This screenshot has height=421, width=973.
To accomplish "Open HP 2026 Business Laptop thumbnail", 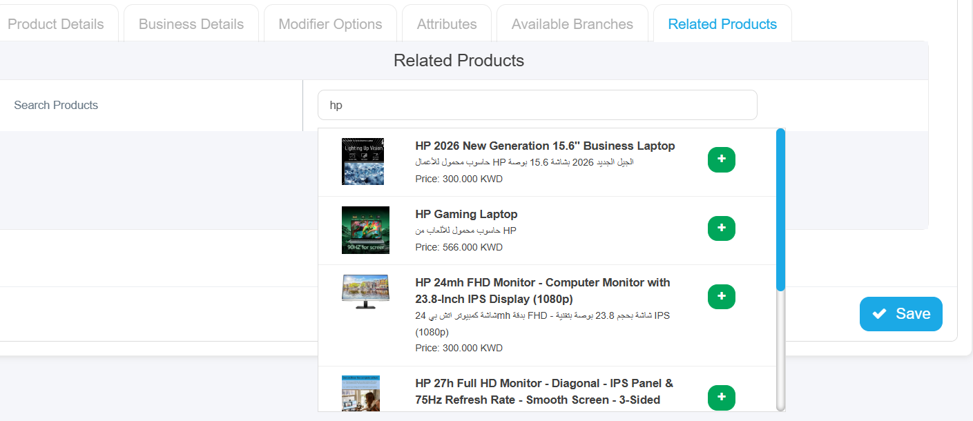I will 363,161.
